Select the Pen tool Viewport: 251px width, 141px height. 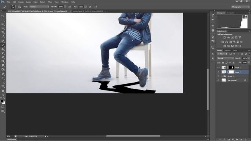3,74
